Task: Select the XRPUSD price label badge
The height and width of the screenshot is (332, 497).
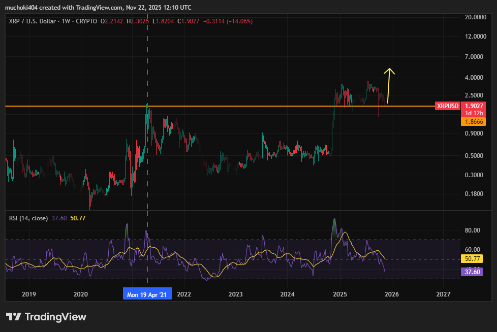Action: point(447,107)
